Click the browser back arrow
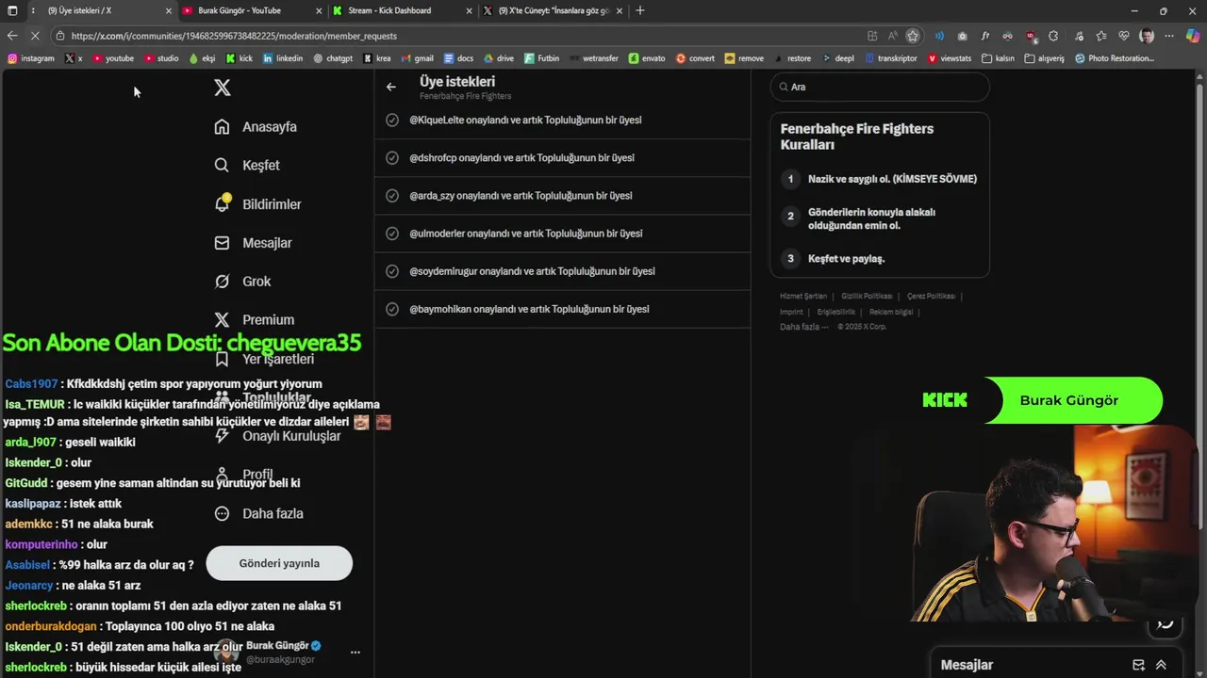This screenshot has width=1207, height=678. [x=12, y=36]
